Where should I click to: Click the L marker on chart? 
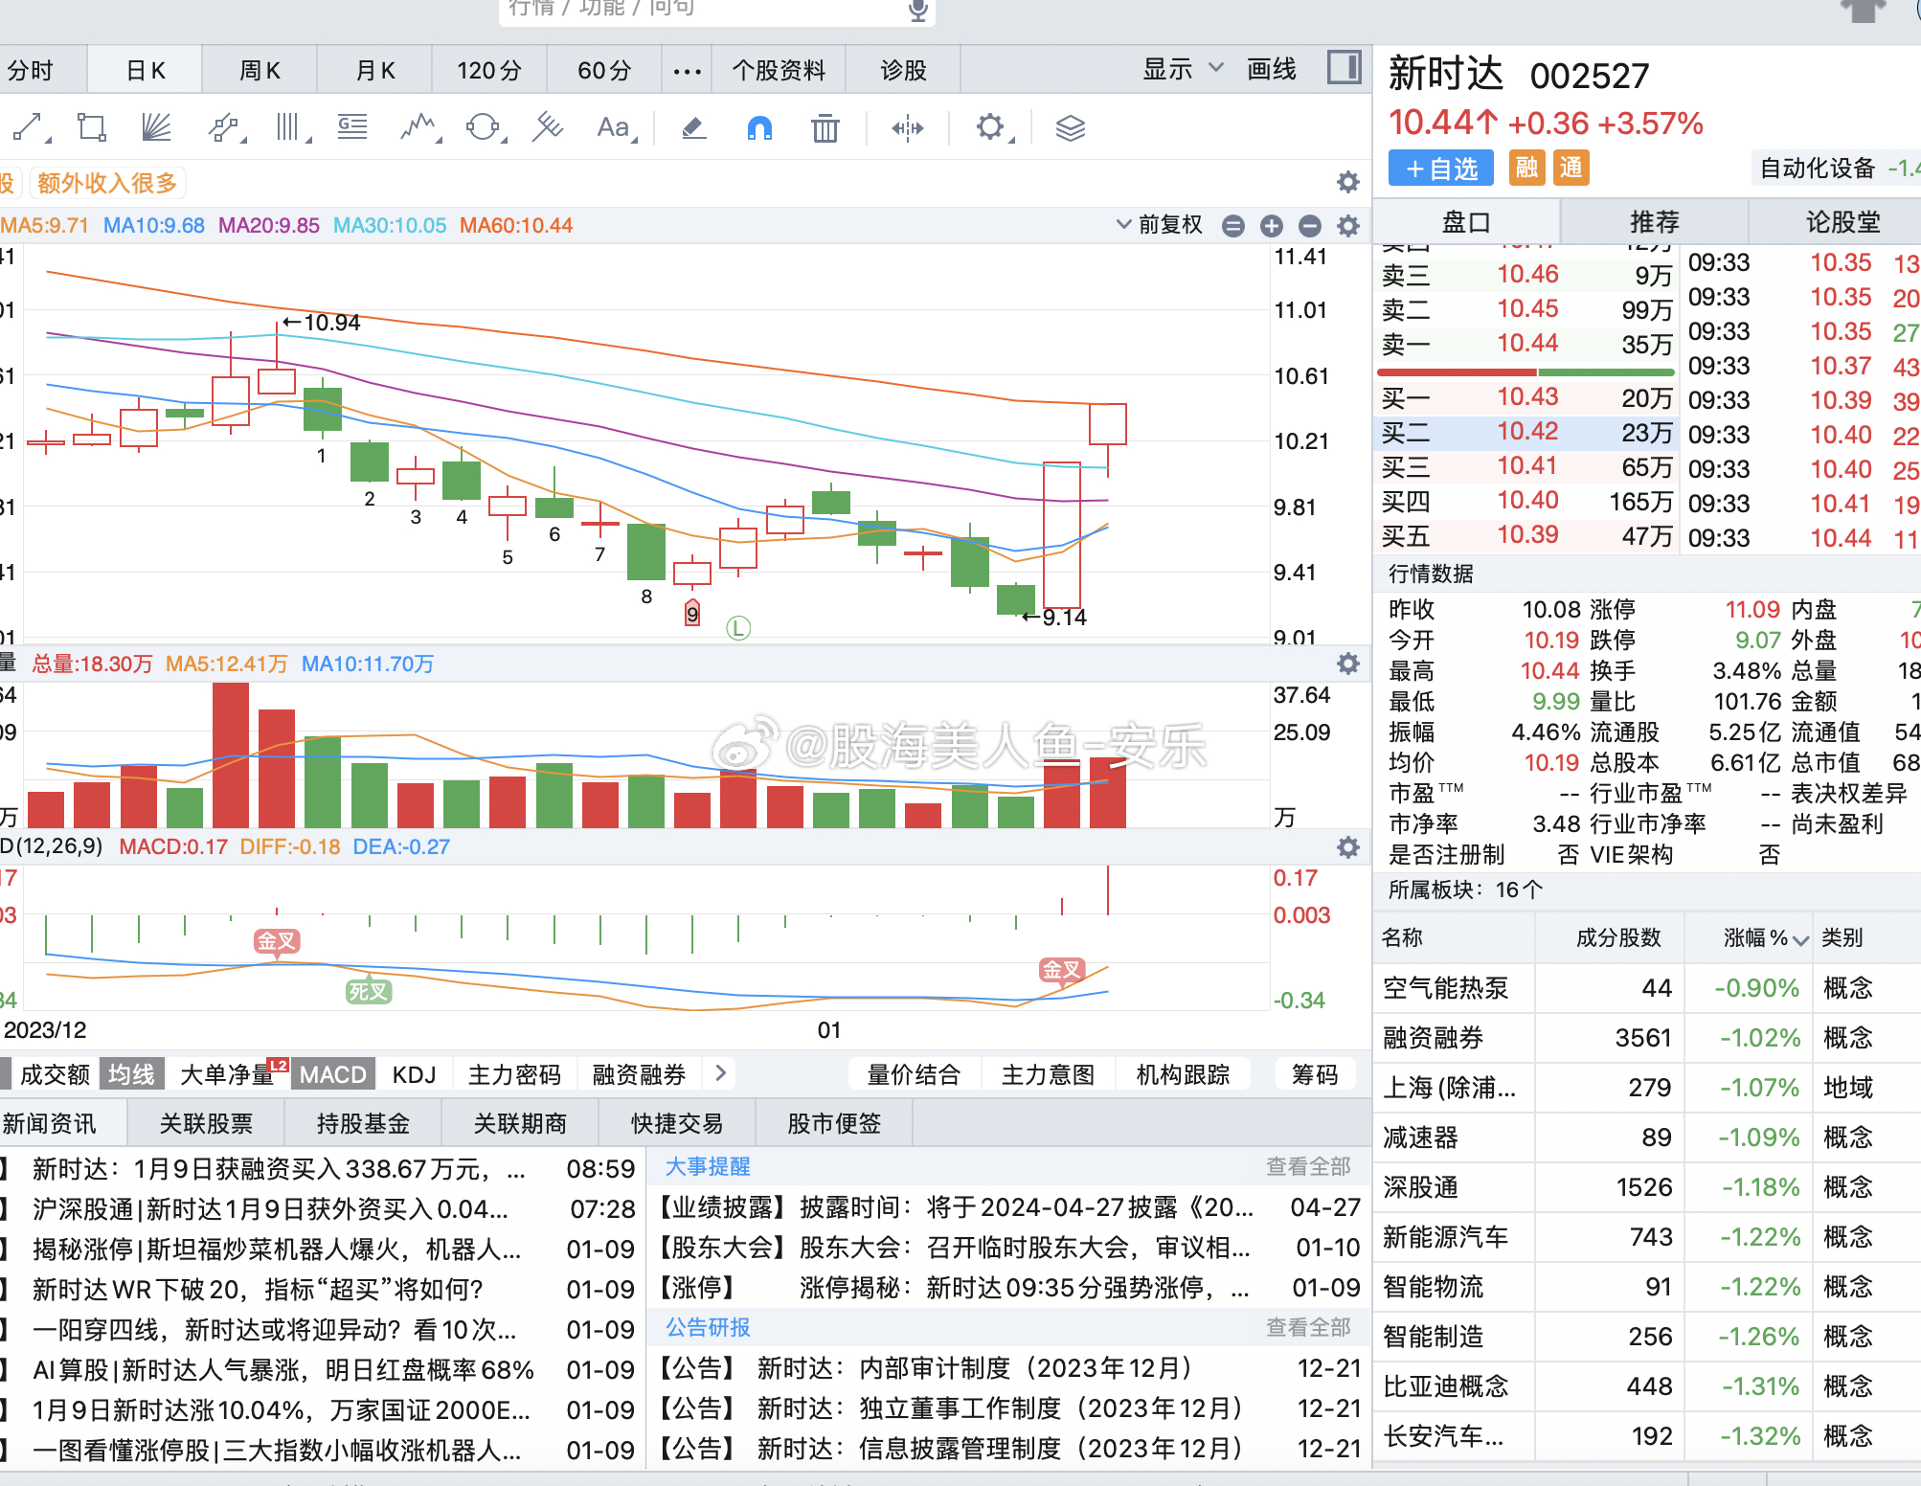click(737, 628)
